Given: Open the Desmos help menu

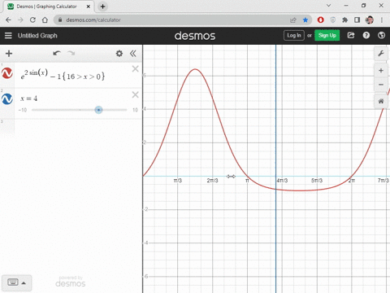Looking at the screenshot, I should pyautogui.click(x=366, y=35).
